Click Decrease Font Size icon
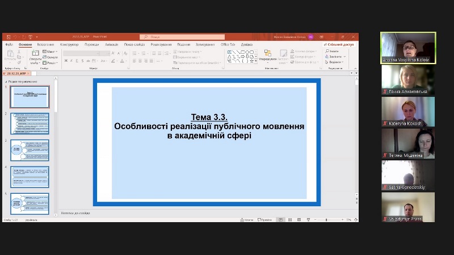The width and height of the screenshot is (454, 255). pos(119,53)
